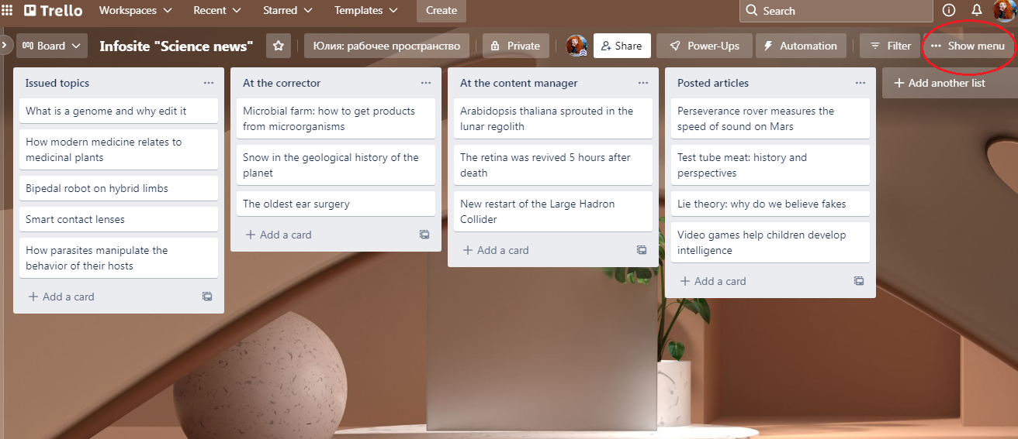The height and width of the screenshot is (439, 1018).
Task: Create card from template in At the corrector
Action: coord(424,235)
